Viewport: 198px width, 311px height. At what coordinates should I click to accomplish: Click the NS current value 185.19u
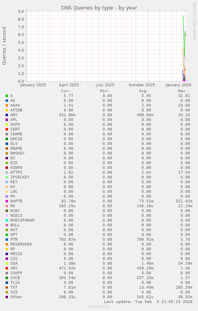click(67, 206)
